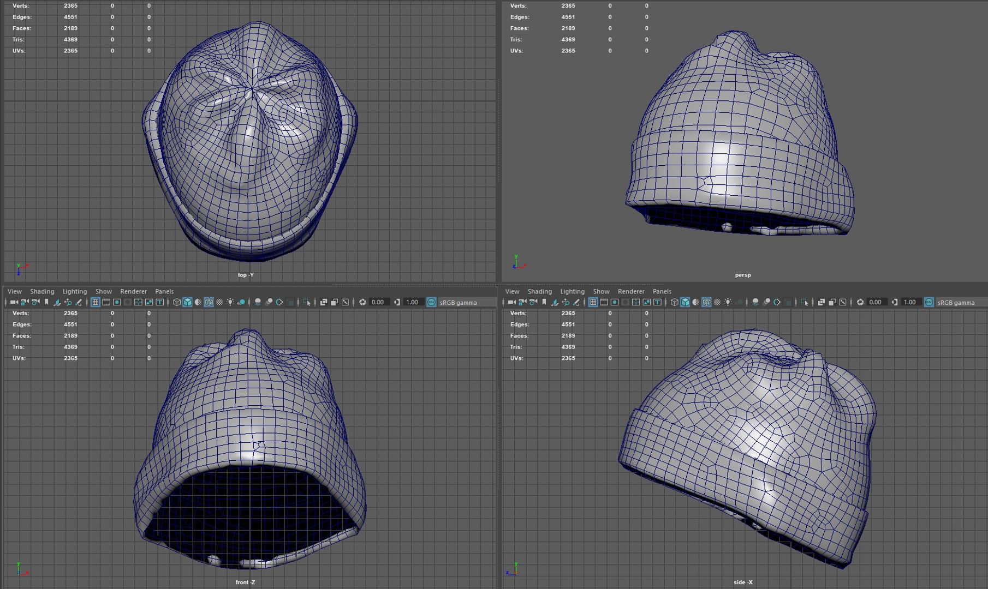Image resolution: width=988 pixels, height=589 pixels.
Task: Click gamma value 1.00 field, front -Z panel
Action: click(x=413, y=302)
